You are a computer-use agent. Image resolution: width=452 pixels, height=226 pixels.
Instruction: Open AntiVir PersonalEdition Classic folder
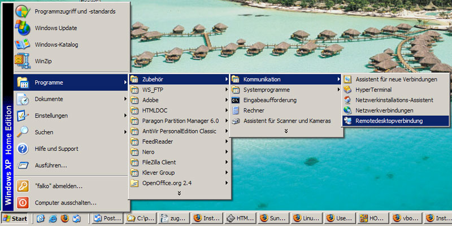(x=179, y=131)
